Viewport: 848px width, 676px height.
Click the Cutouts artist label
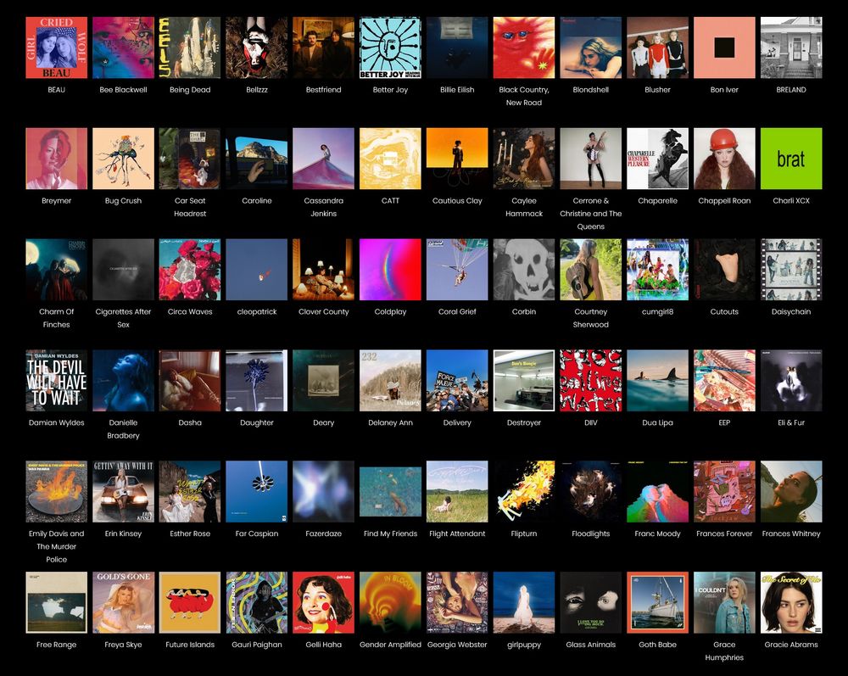[x=724, y=311]
